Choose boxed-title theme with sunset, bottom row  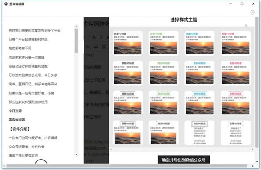[x=127, y=133]
